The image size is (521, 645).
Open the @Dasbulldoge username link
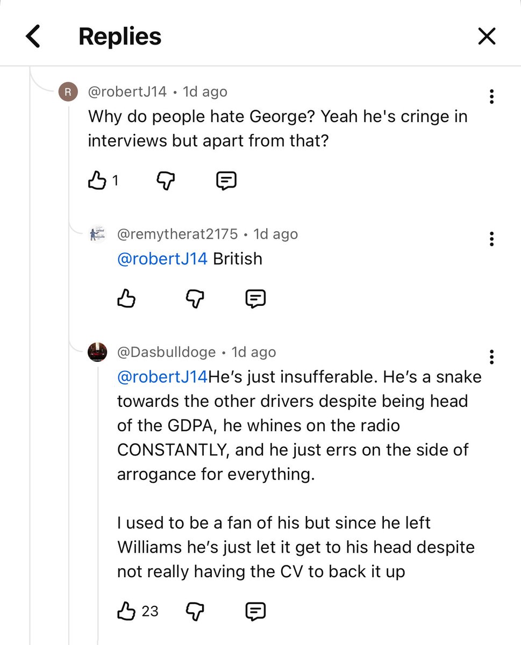click(x=166, y=353)
